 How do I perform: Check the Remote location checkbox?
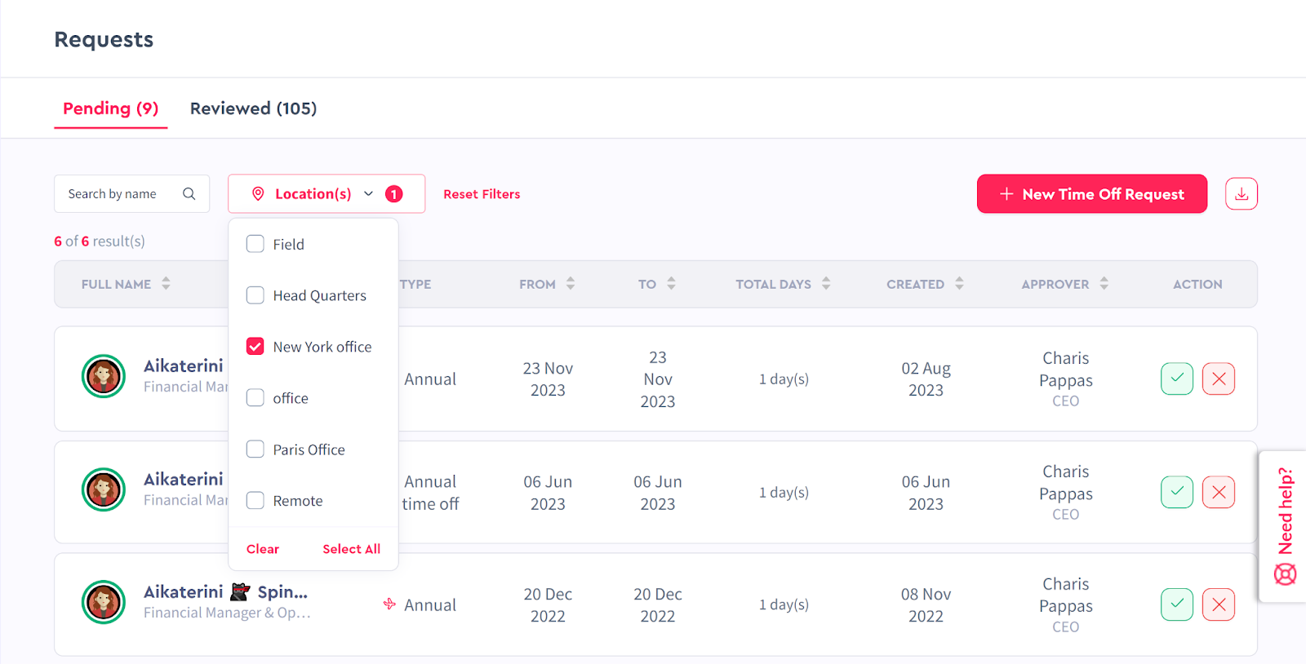point(255,501)
